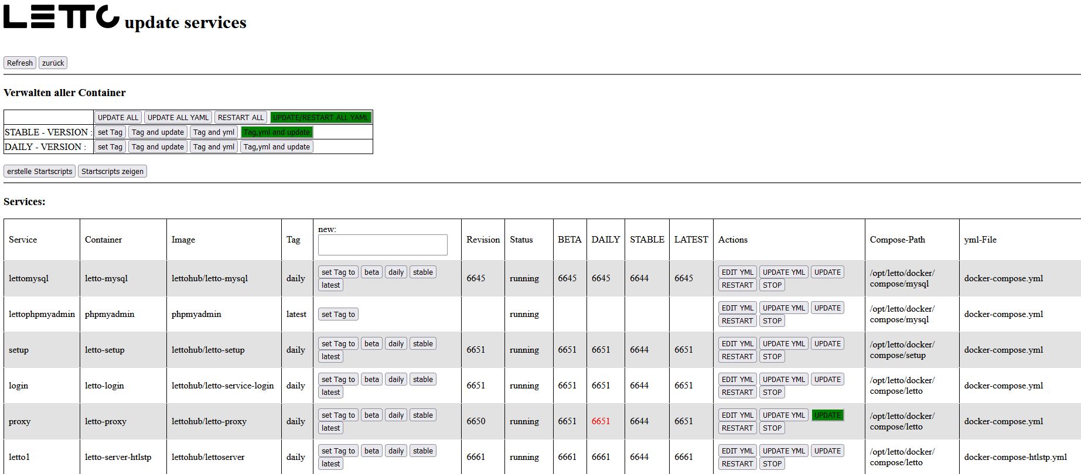Click beta tag button for login service
This screenshot has height=474, width=1081.
coord(371,380)
